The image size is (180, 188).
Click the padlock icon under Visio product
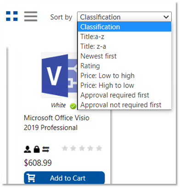point(37,149)
